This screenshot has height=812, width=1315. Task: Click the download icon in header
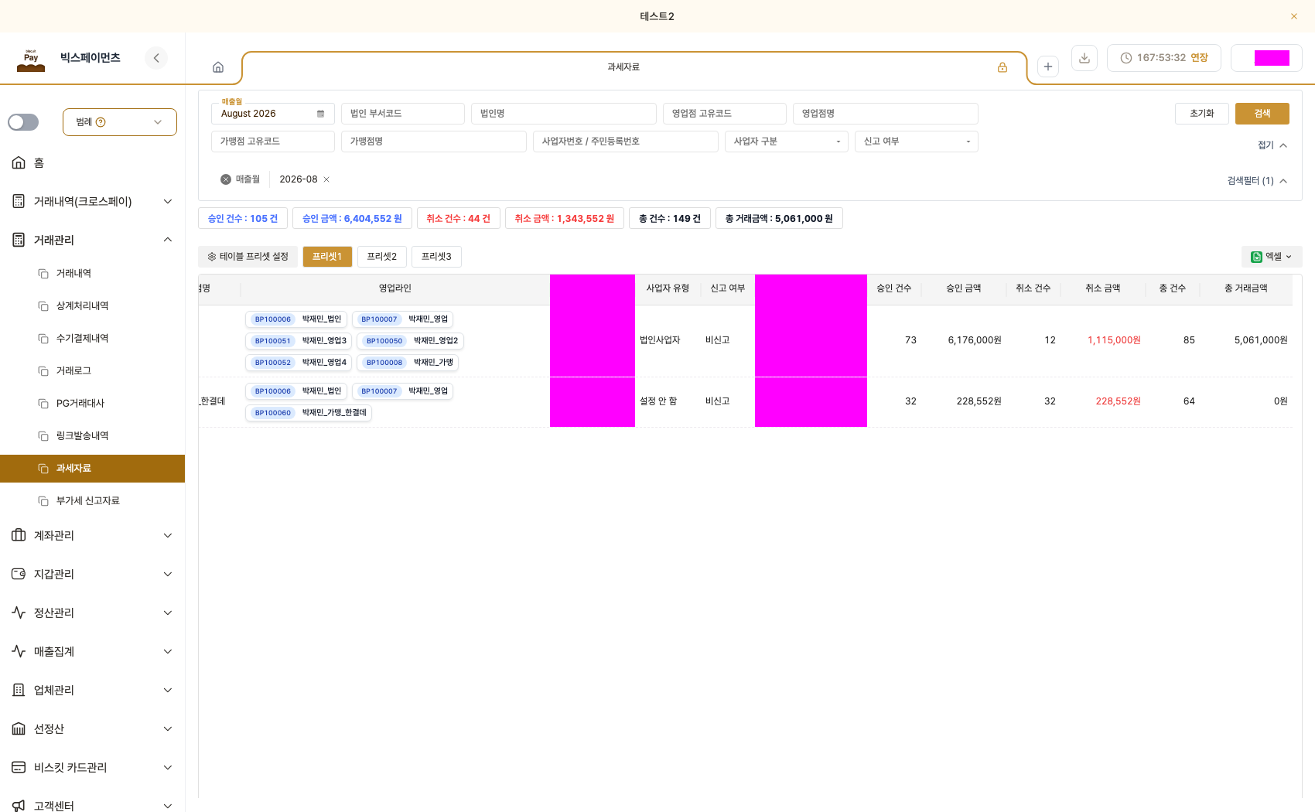[1084, 58]
